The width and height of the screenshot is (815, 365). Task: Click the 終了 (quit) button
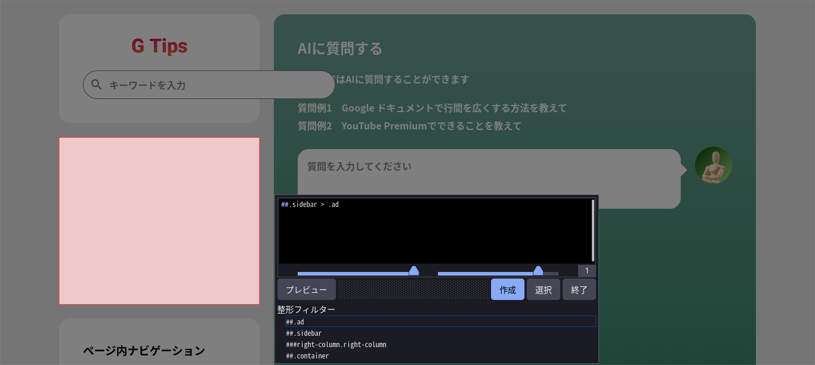579,289
